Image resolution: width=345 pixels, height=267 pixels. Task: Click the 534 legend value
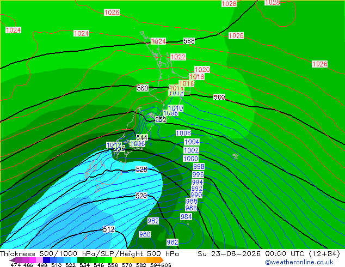(x=84, y=265)
